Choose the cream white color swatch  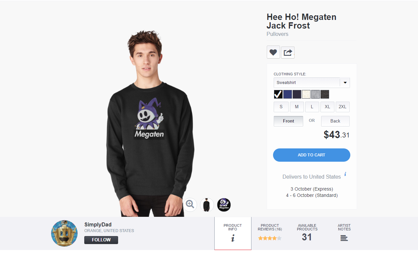306,94
